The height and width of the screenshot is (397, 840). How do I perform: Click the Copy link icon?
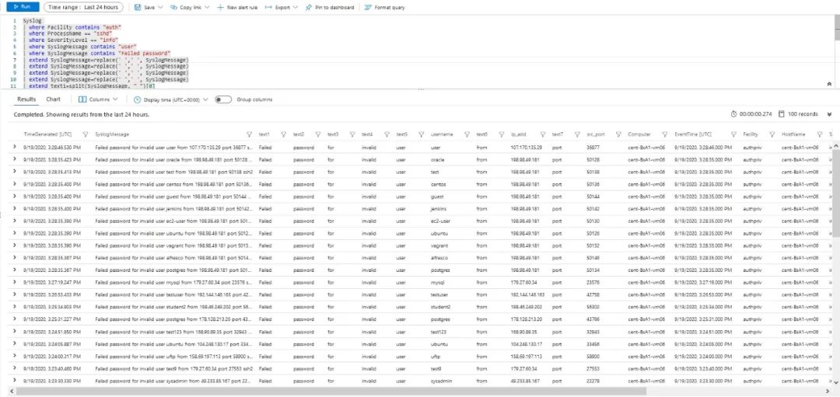[173, 8]
